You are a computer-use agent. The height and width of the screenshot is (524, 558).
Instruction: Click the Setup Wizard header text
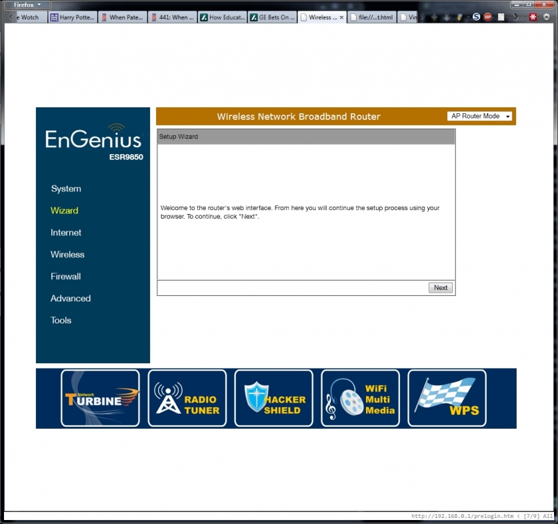179,137
